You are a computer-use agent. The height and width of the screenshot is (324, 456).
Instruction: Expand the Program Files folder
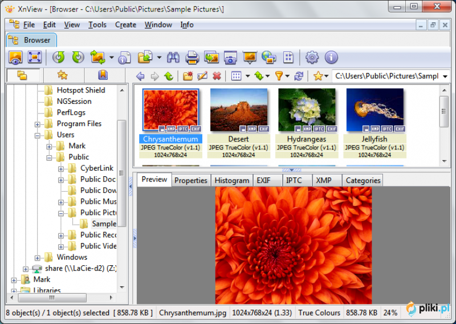[x=38, y=124]
